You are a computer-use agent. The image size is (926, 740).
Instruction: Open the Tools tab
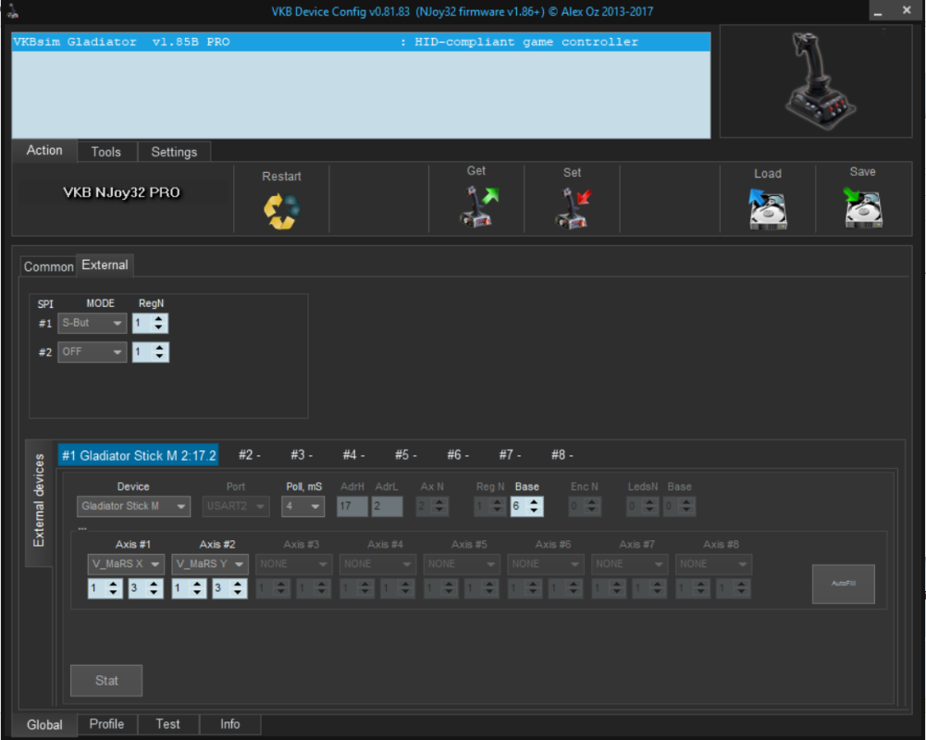click(x=105, y=152)
